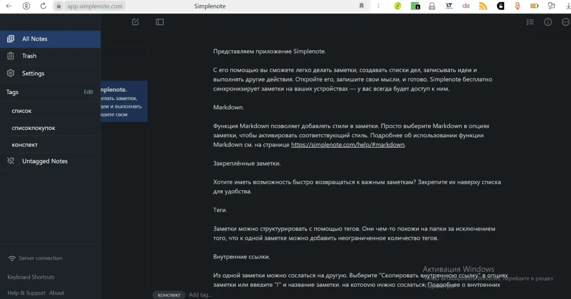The width and height of the screenshot is (571, 299).
Task: Open note info with the info icon
Action: tap(547, 22)
